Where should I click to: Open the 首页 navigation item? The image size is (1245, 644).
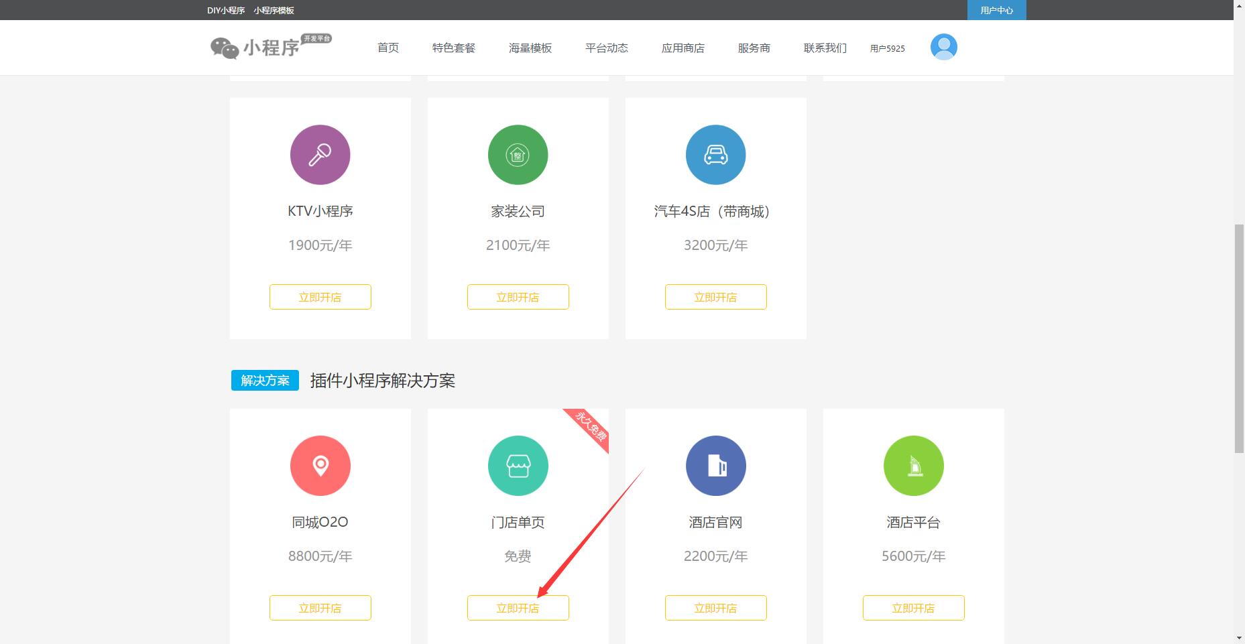click(388, 48)
